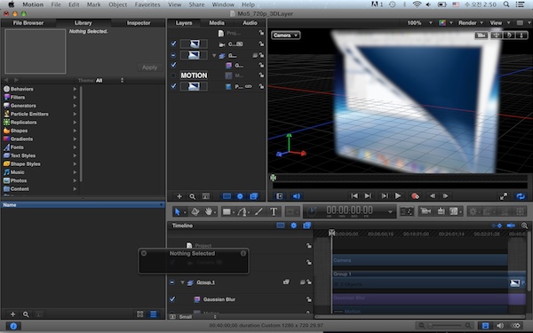The image size is (533, 333).
Task: Select the Pan hand tool
Action: tap(209, 211)
